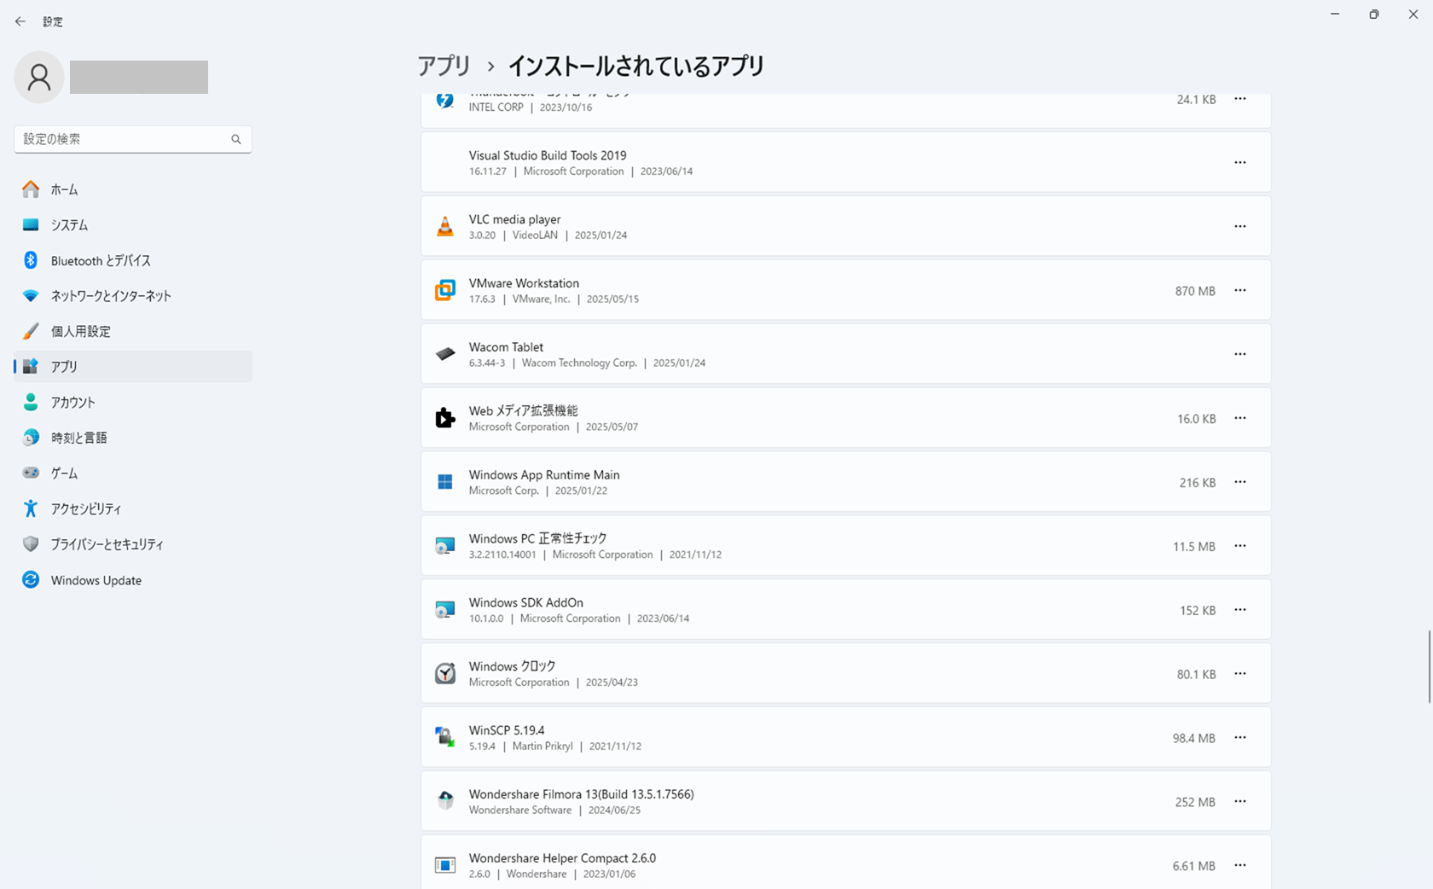Image resolution: width=1433 pixels, height=889 pixels.
Task: Open ゲーム settings in the sidebar
Action: [133, 473]
